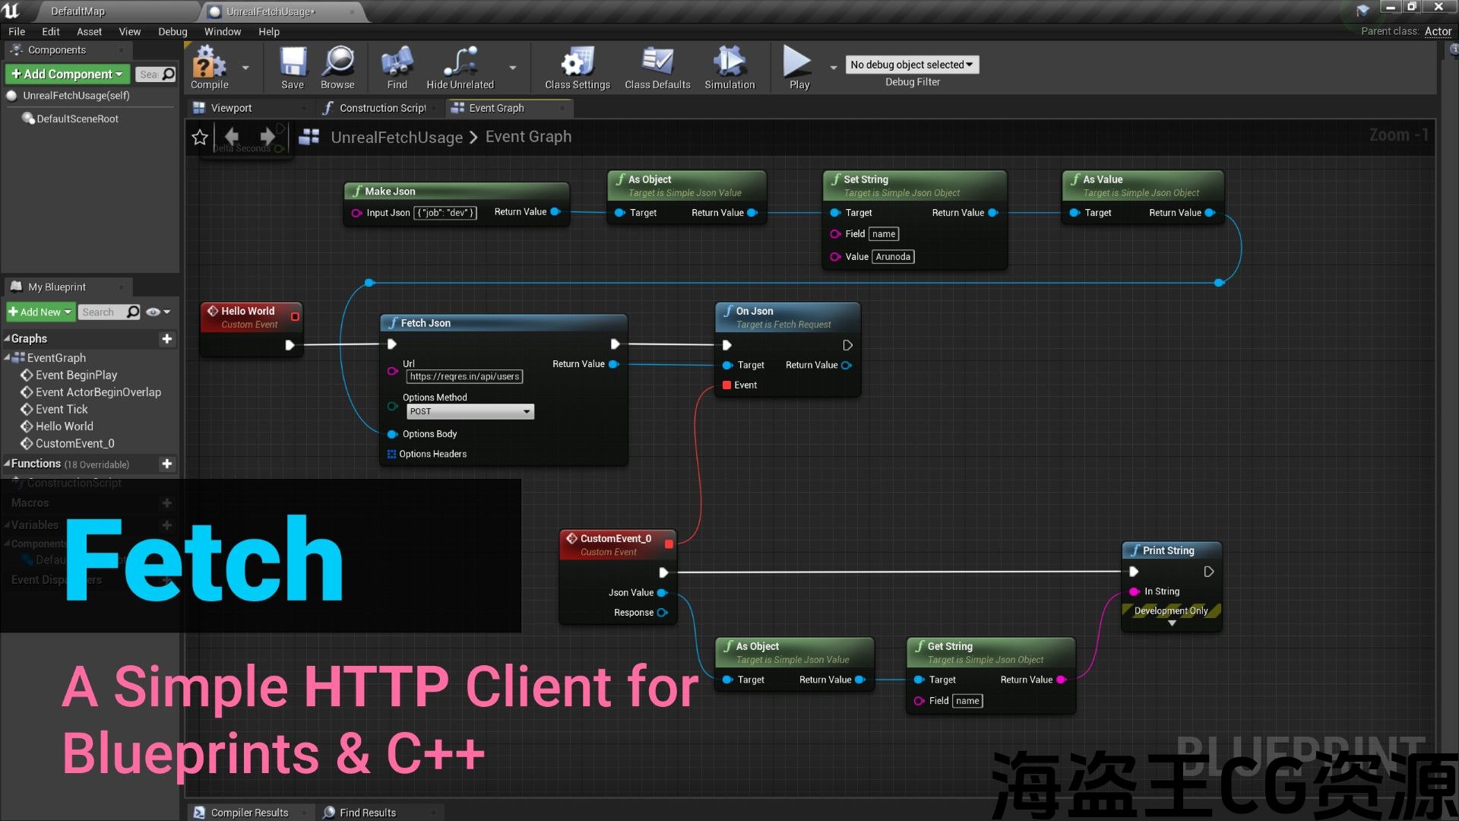Open the Options Method POST dropdown
The height and width of the screenshot is (821, 1459).
[470, 411]
